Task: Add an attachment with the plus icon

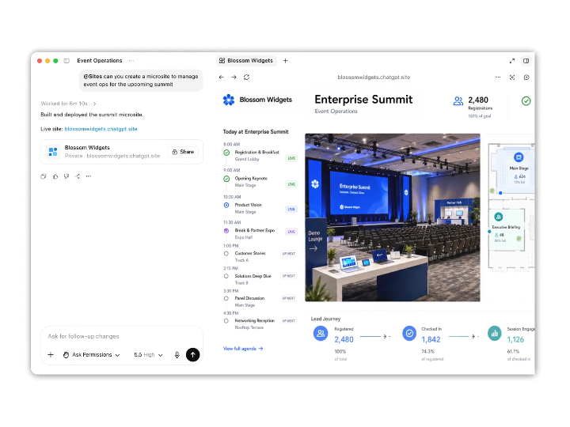Action: 51,355
